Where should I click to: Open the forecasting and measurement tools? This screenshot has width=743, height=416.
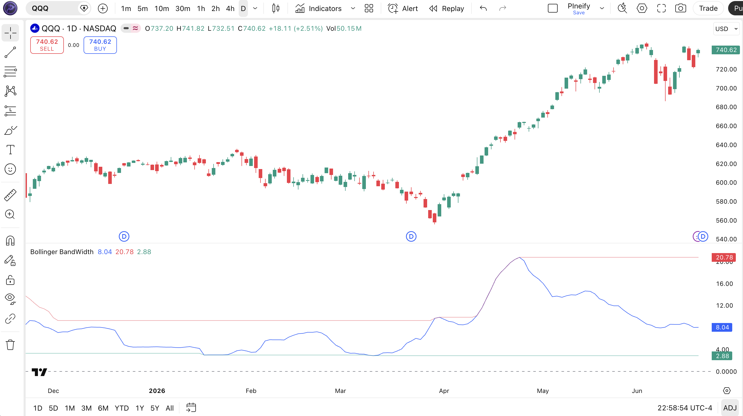pyautogui.click(x=10, y=111)
